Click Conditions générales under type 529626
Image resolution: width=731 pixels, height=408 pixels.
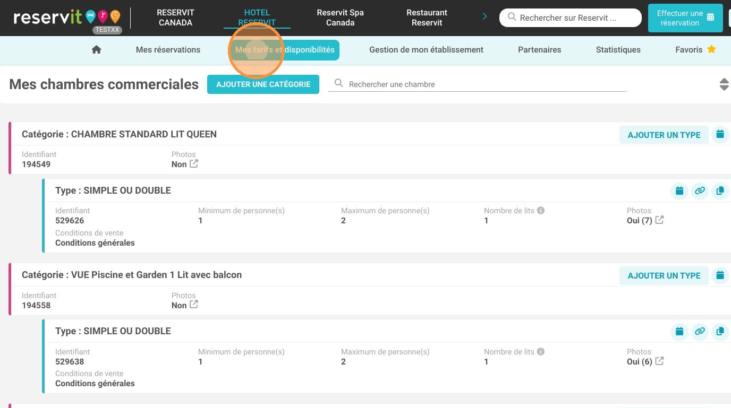point(95,242)
